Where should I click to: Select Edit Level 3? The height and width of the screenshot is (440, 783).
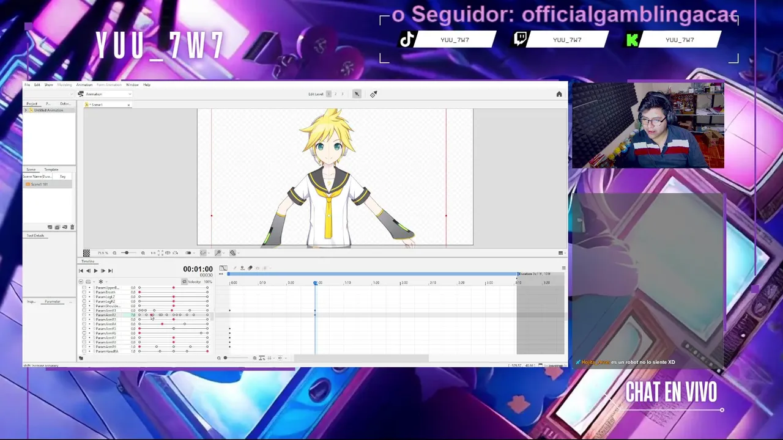(342, 94)
